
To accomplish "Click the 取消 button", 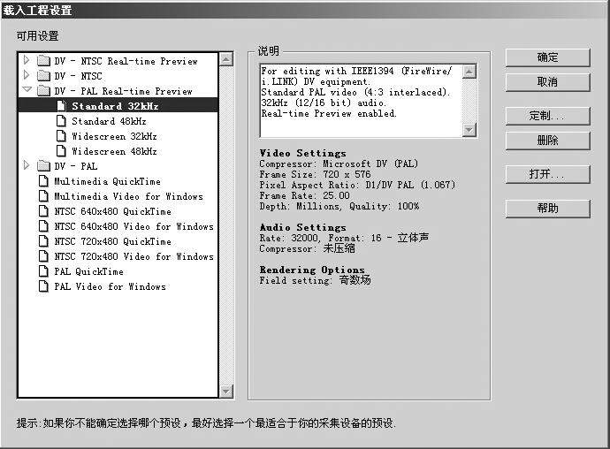I will coord(548,82).
